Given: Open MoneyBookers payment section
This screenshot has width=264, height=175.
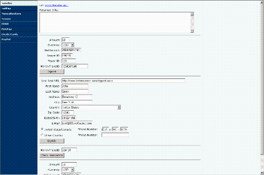Looking at the screenshot, I should click(18, 14).
